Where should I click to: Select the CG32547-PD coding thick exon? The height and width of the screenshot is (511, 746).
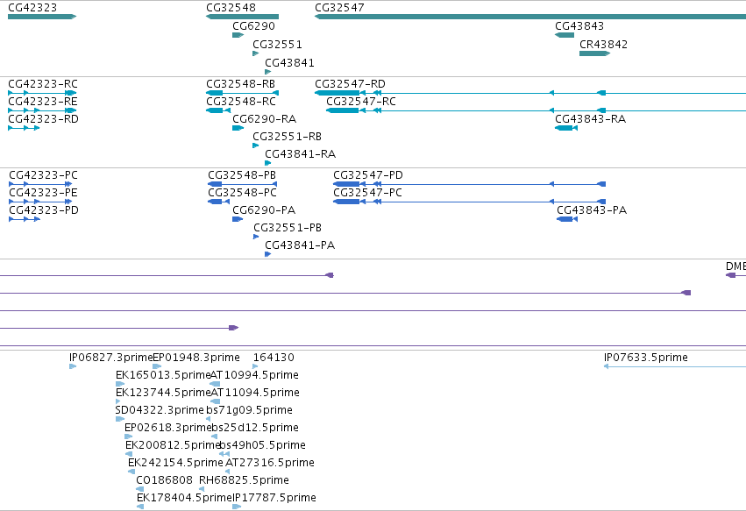tap(346, 184)
